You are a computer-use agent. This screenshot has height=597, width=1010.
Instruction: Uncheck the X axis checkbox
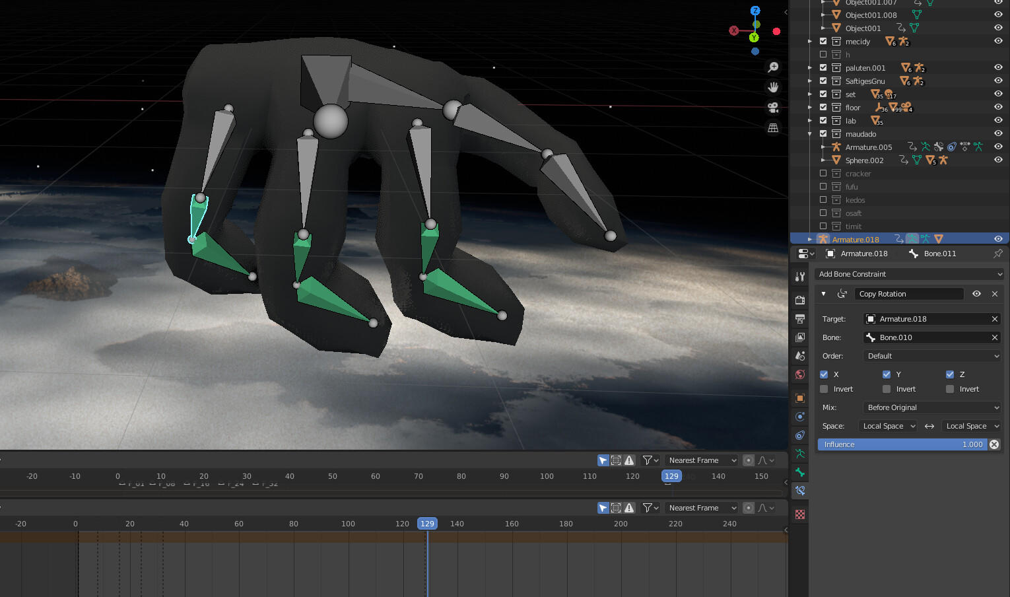click(824, 374)
